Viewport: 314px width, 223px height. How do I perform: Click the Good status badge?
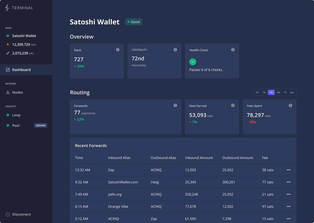(x=134, y=22)
